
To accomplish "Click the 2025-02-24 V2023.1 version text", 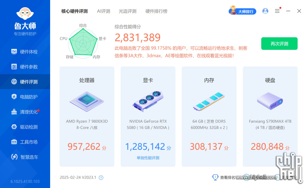I will click(78, 177).
